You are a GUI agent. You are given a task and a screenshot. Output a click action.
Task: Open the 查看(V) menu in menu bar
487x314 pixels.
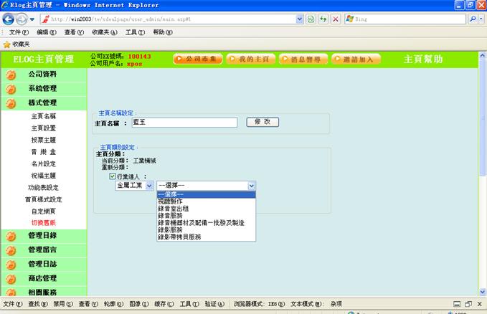[x=75, y=32]
